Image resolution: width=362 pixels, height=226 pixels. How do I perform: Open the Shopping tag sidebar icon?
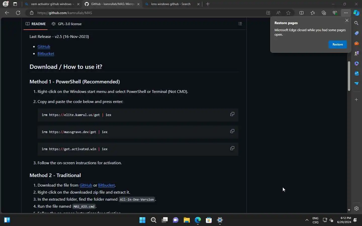coord(356,33)
